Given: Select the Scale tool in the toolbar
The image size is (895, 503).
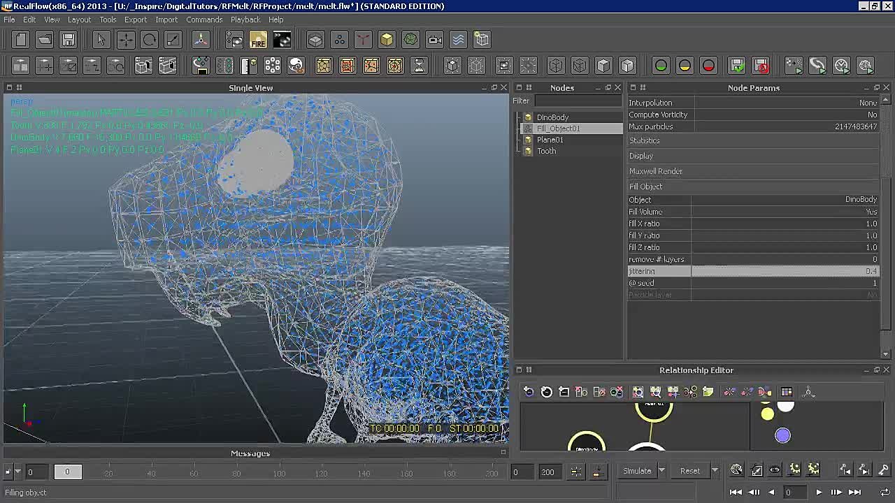Looking at the screenshot, I should tap(173, 40).
